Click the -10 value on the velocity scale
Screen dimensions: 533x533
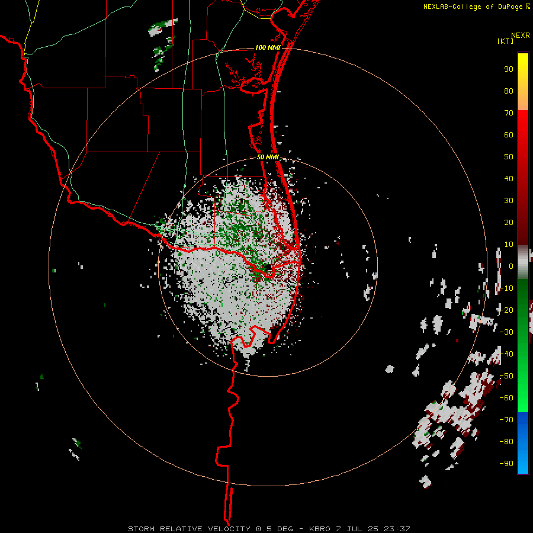[506, 288]
